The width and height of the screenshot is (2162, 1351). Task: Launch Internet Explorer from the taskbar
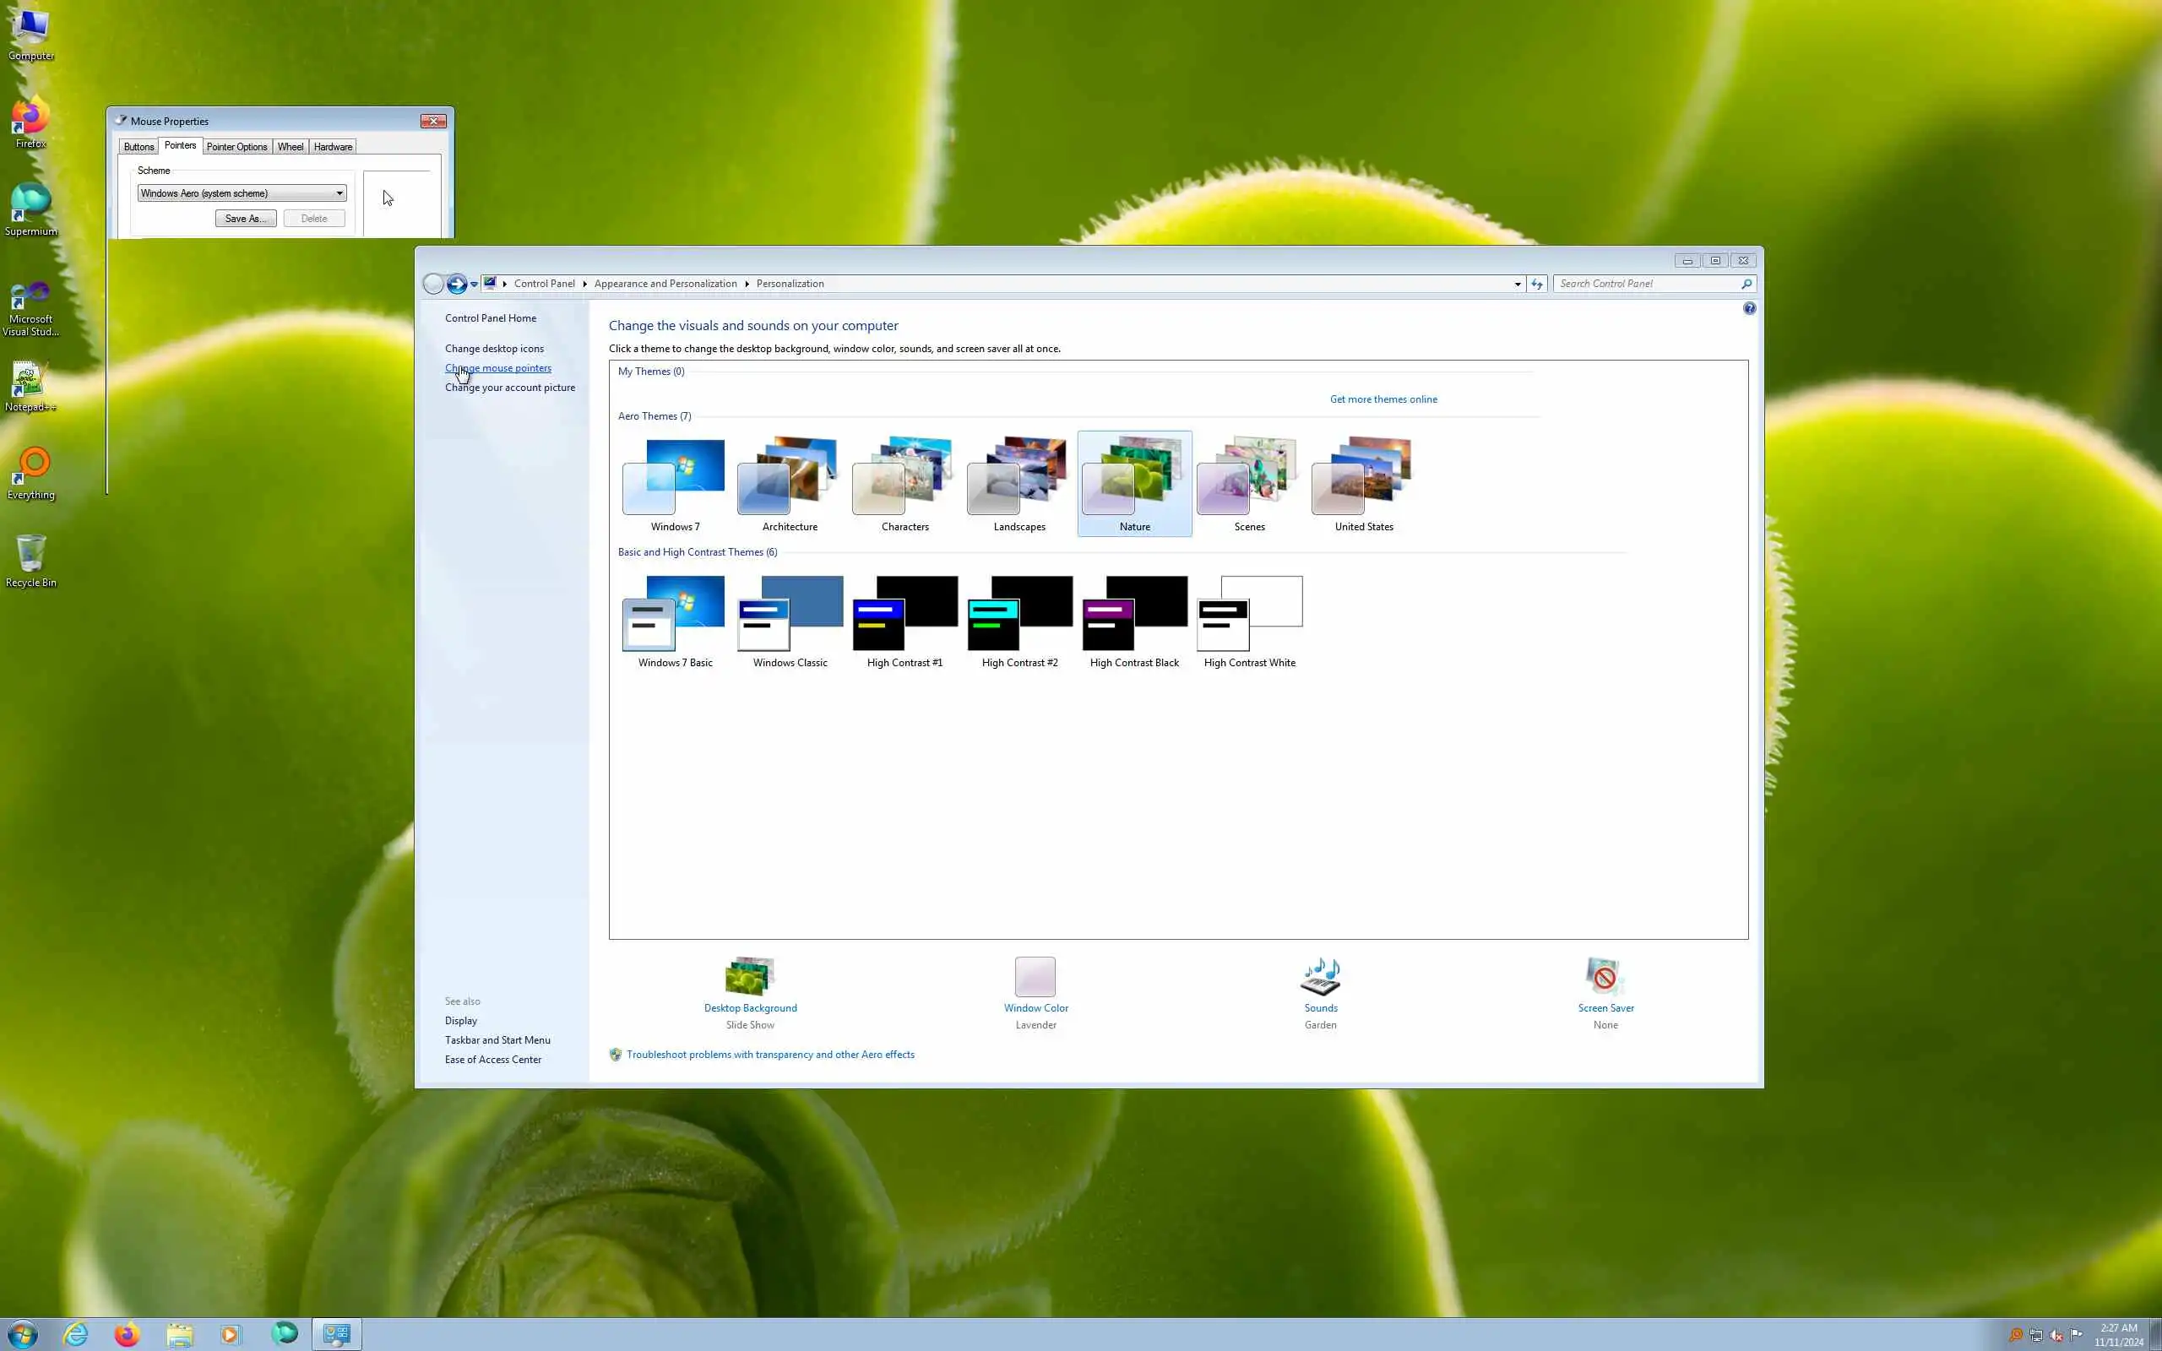tap(76, 1334)
